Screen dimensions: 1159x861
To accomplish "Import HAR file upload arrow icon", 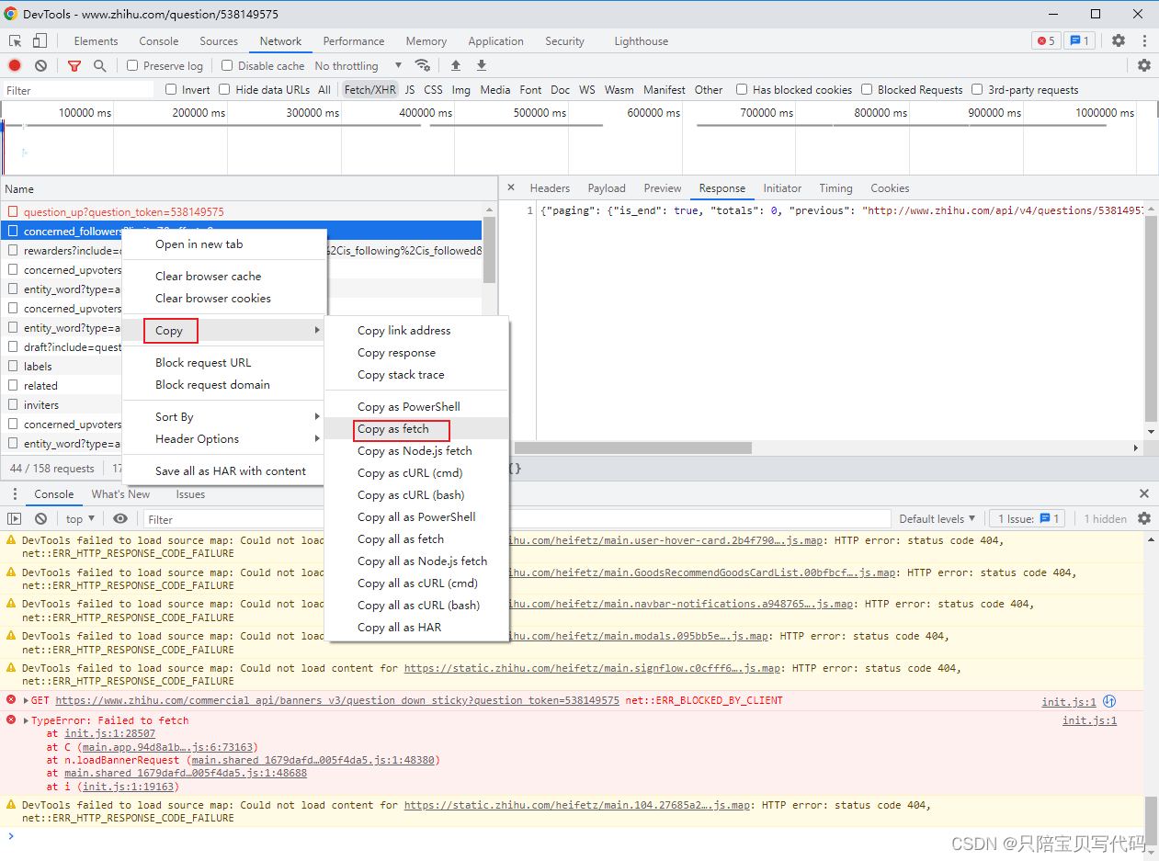I will pos(456,65).
